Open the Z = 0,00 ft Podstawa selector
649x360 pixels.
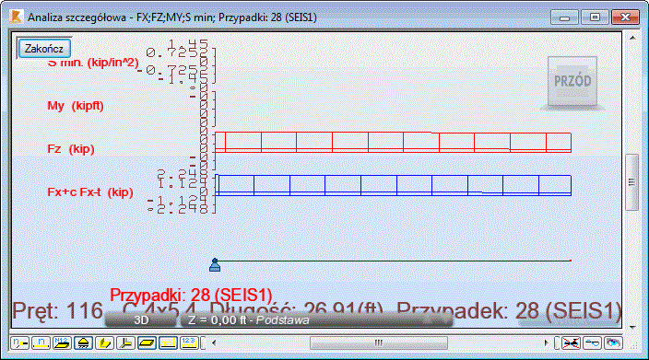click(316, 320)
